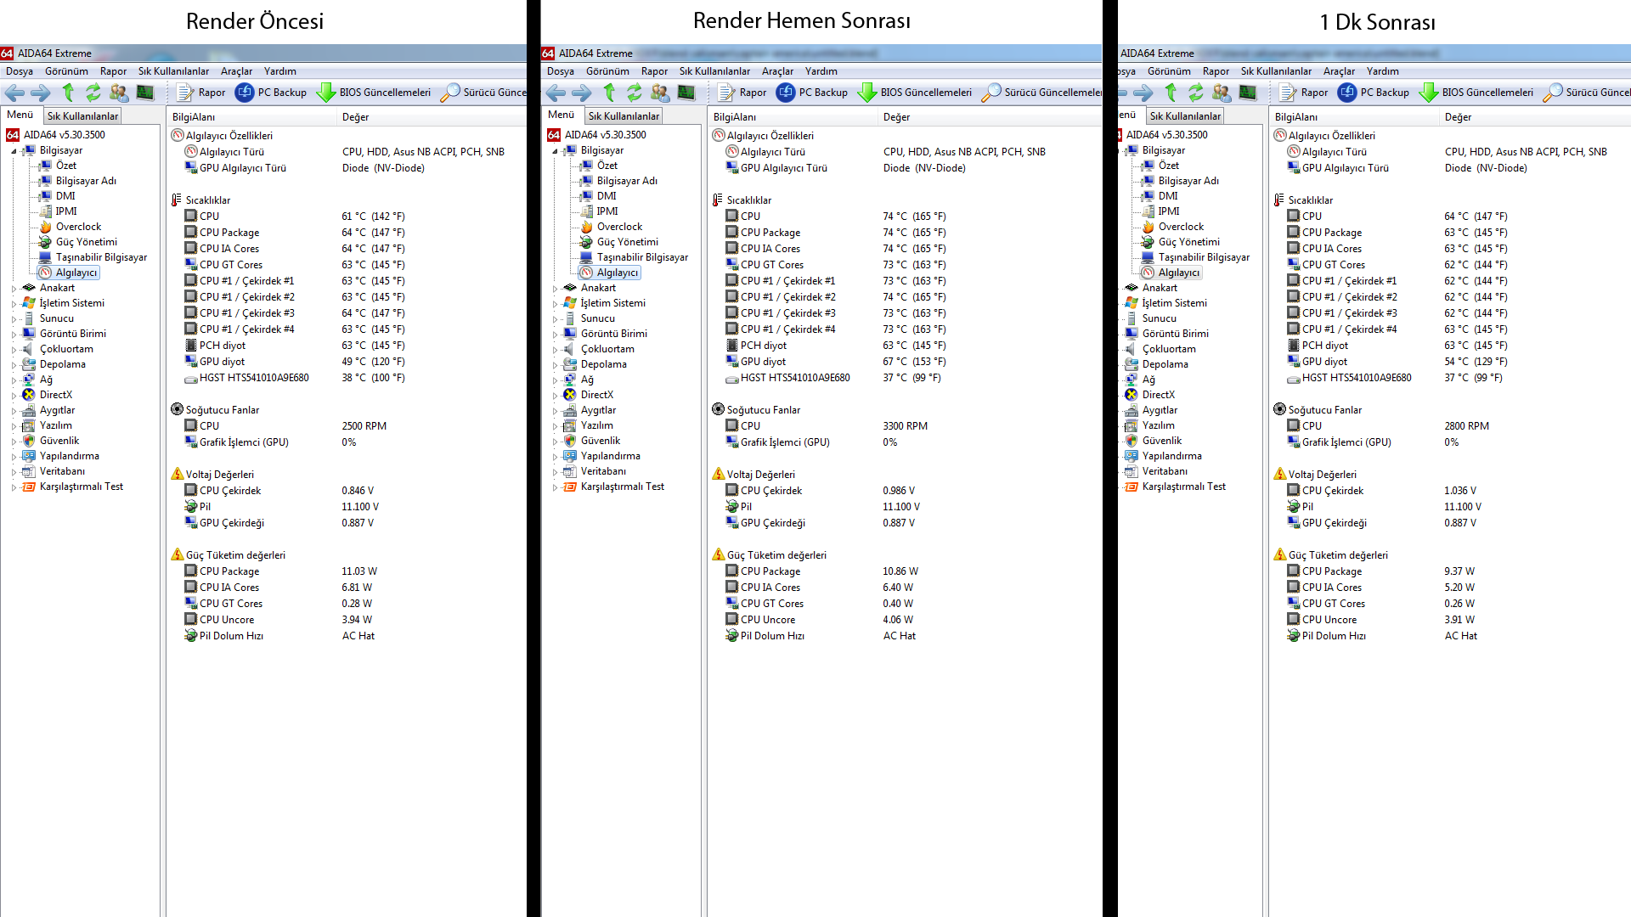Switch to Sık Kullanılanlar tab in Render Öncesi
This screenshot has width=1631, height=917.
click(x=82, y=116)
